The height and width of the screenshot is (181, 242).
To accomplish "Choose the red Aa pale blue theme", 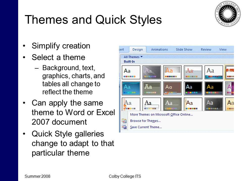I will (x=193, y=72).
